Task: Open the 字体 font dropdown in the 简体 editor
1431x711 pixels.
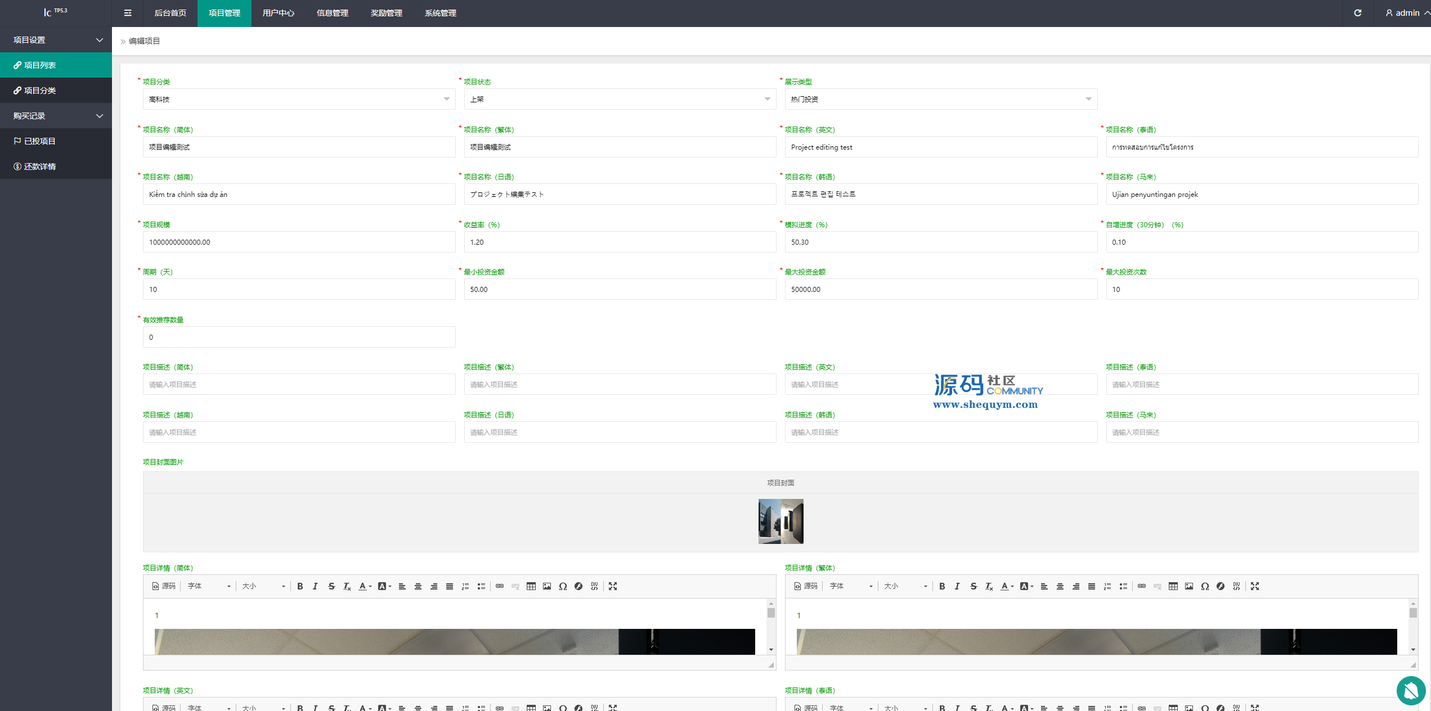Action: click(209, 586)
